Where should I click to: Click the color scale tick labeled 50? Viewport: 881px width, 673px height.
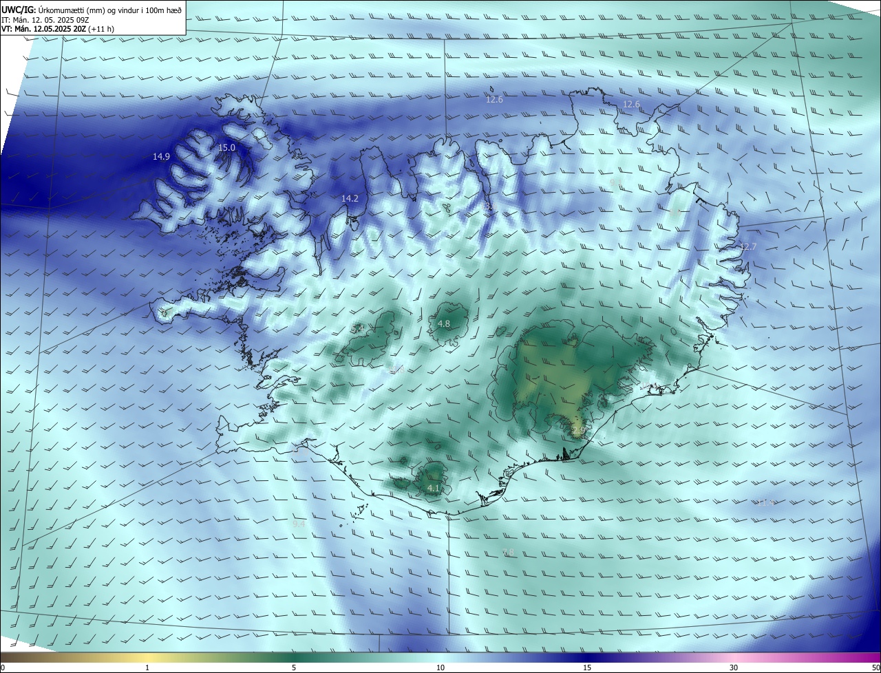(x=875, y=667)
